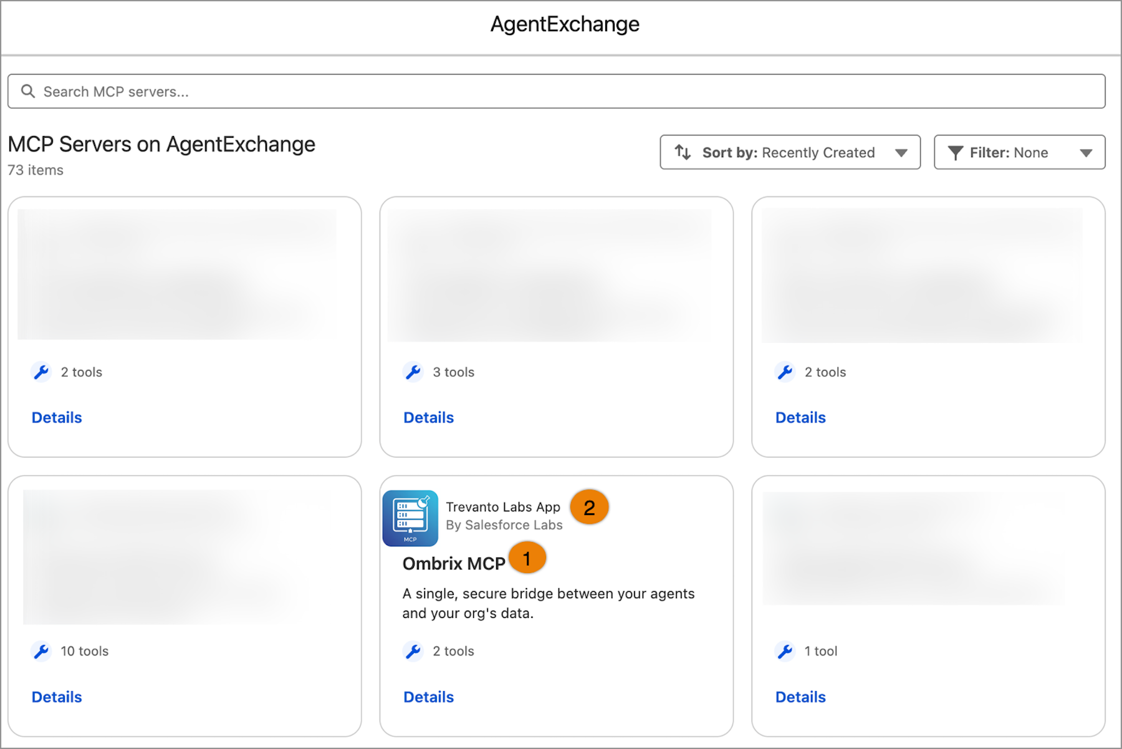Select the Ombrix MCP title
The image size is (1122, 749).
point(454,563)
